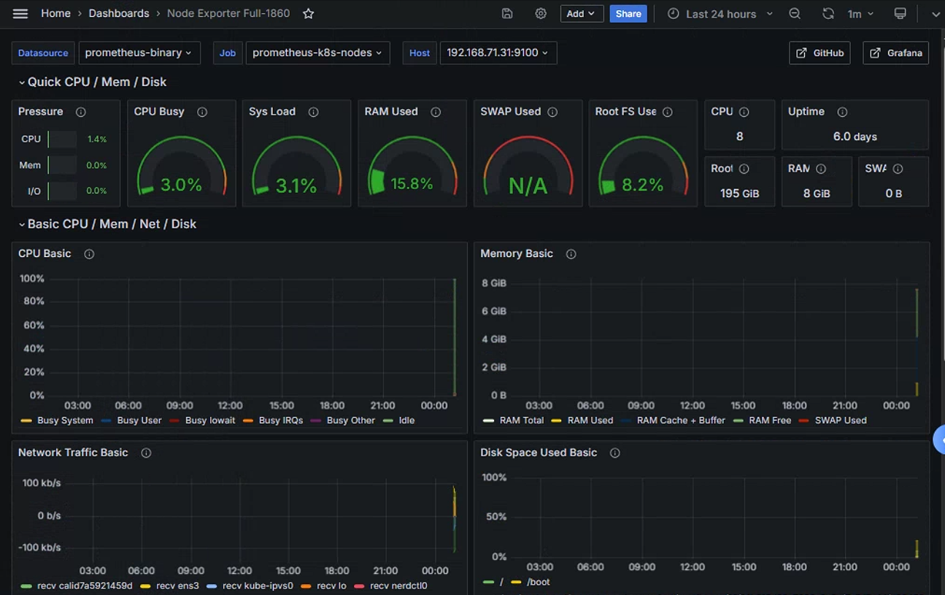Click info icon beside SWAP Used
Screen dimensions: 945x595
552,112
